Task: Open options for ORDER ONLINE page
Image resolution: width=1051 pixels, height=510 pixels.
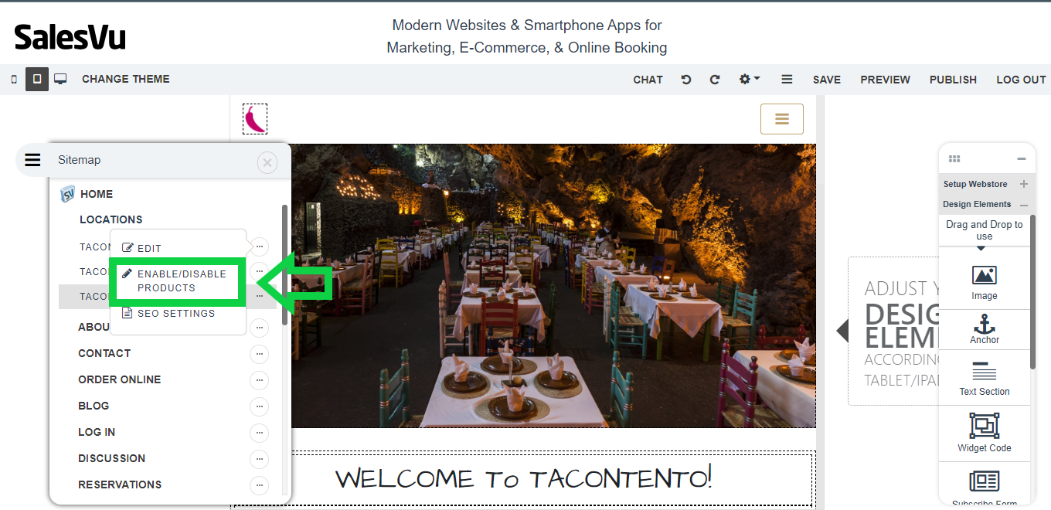Action: coord(259,380)
